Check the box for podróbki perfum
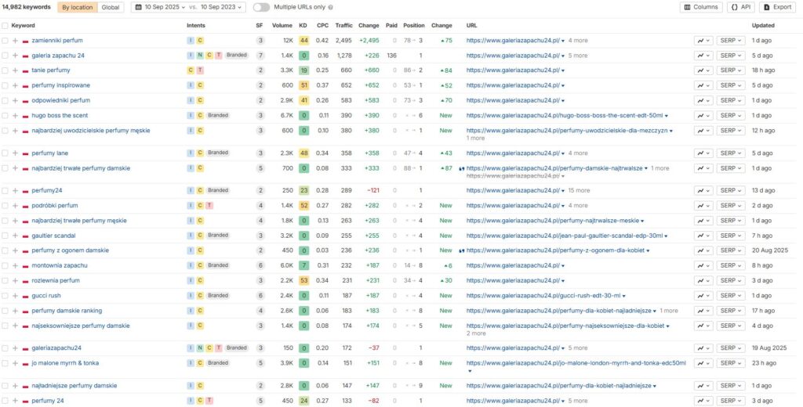The height and width of the screenshot is (407, 803). (5, 206)
